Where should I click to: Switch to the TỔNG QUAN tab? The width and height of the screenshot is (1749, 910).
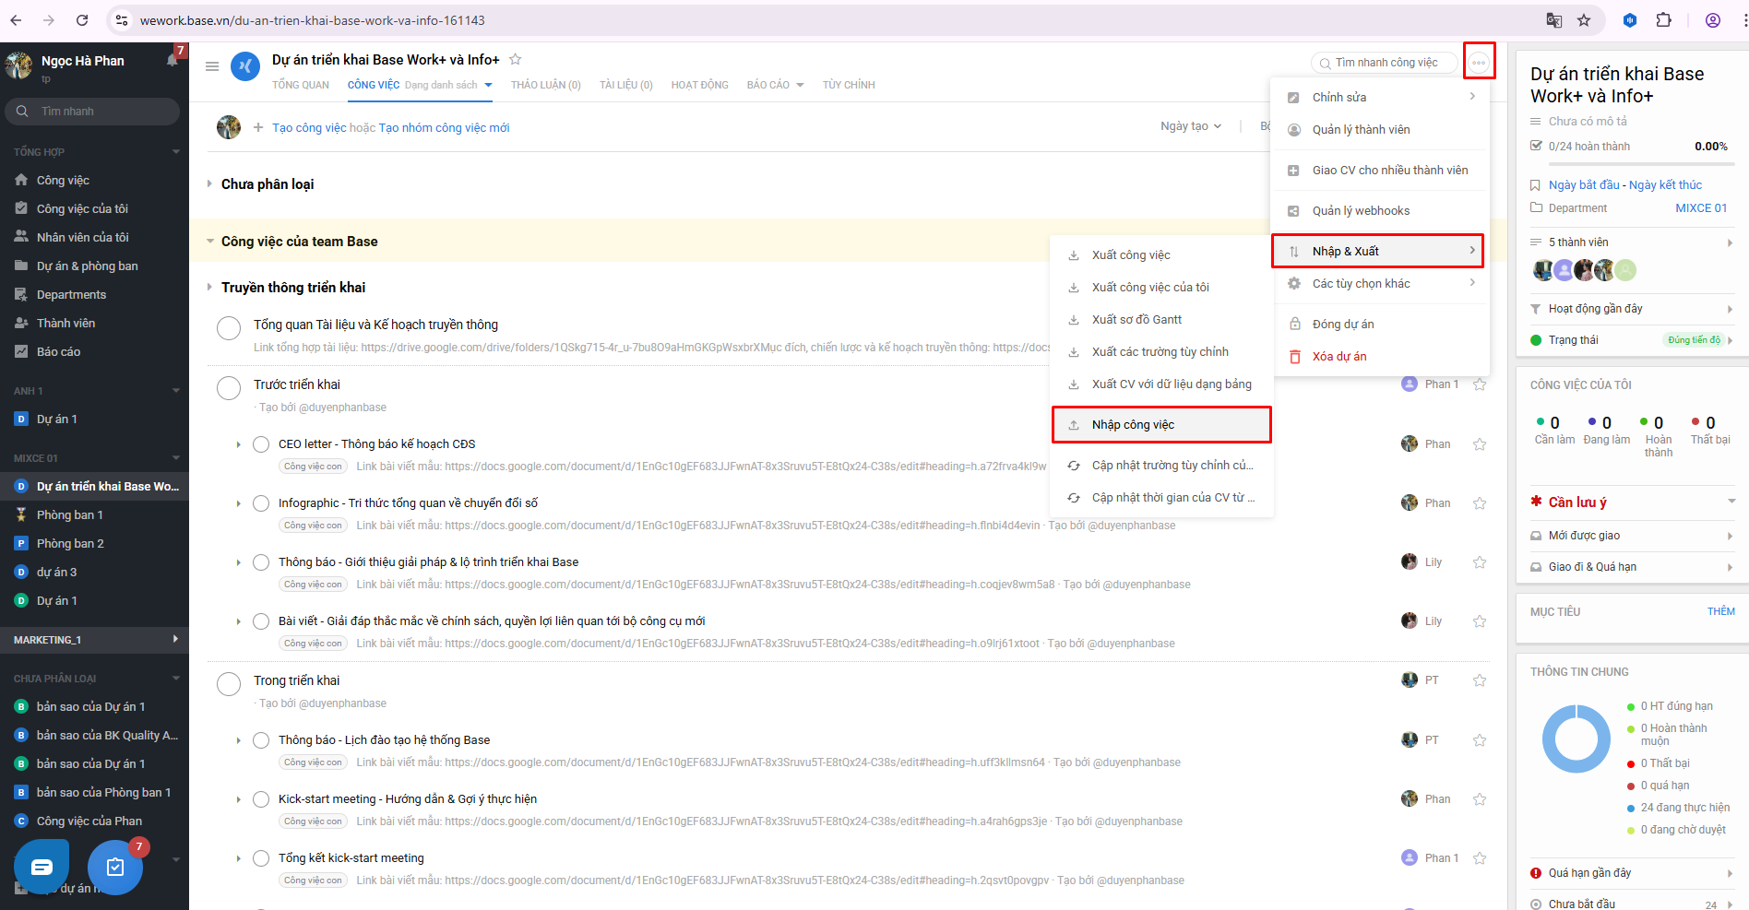(x=301, y=85)
